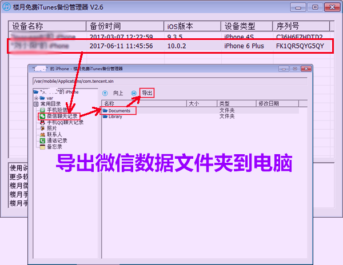Click the Library folder icon
The width and height of the screenshot is (343, 265).
click(105, 117)
